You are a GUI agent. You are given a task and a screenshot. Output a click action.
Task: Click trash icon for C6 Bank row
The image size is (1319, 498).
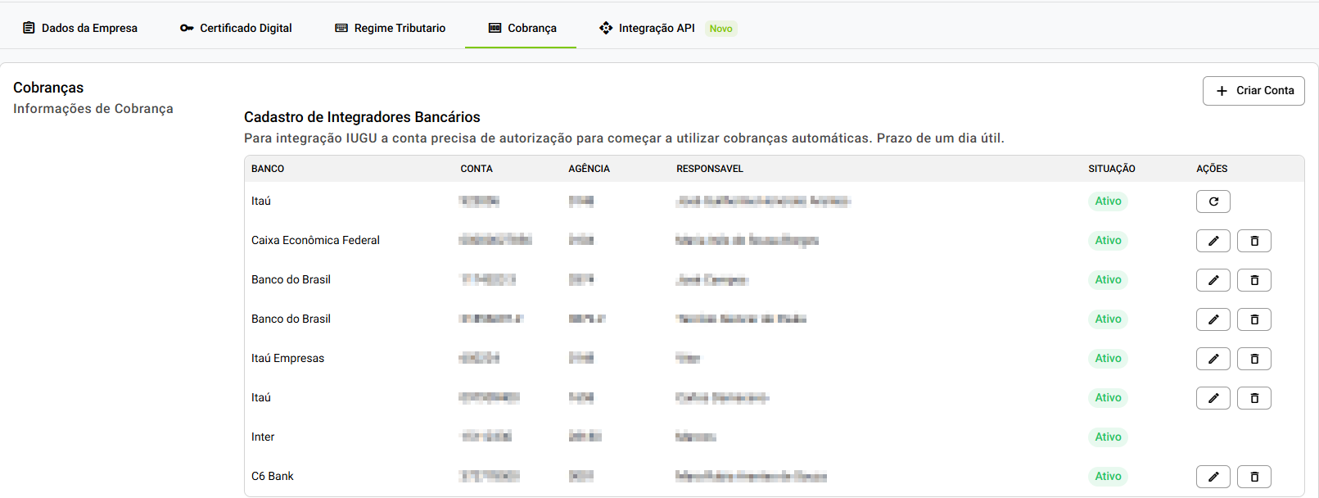[x=1254, y=477]
